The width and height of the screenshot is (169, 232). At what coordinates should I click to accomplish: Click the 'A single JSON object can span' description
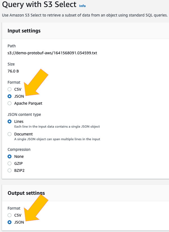57,139
